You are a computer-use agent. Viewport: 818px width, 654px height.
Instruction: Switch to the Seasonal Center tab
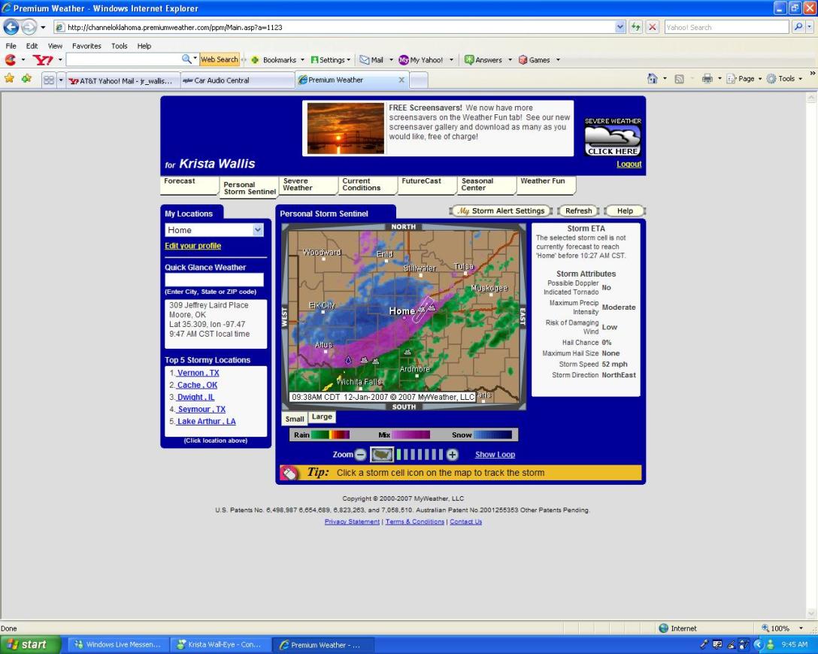click(486, 185)
